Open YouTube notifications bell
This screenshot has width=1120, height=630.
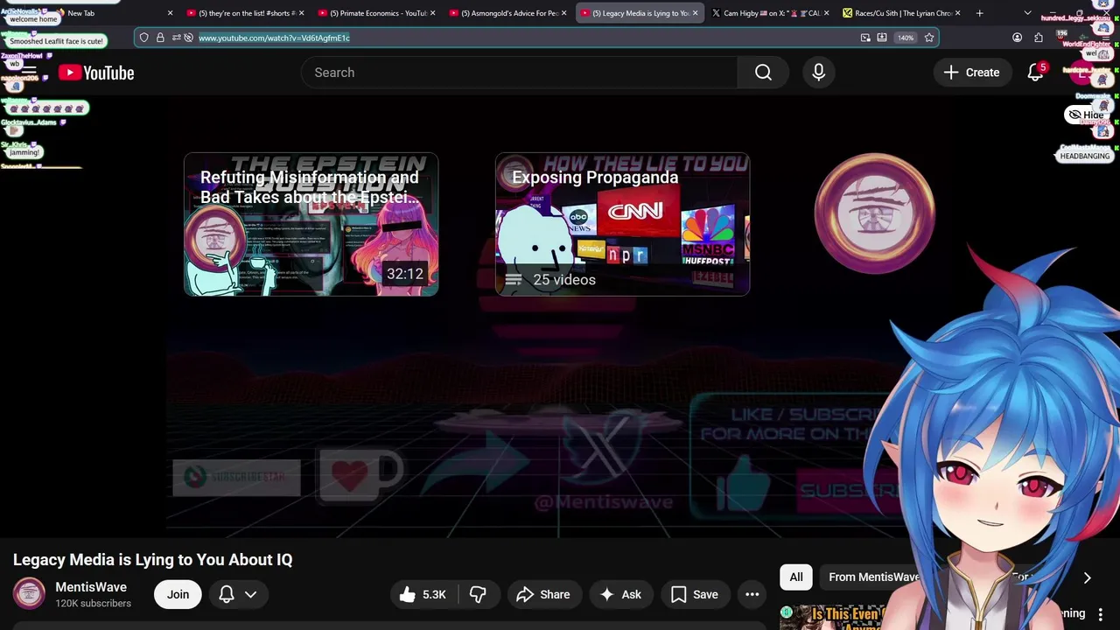click(x=1035, y=73)
